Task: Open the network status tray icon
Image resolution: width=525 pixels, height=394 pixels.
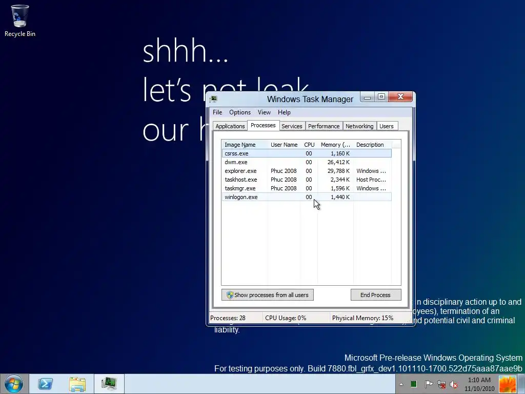Action: click(441, 384)
